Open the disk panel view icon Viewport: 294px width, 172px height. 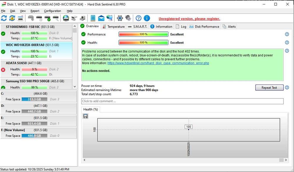click(x=21, y=18)
